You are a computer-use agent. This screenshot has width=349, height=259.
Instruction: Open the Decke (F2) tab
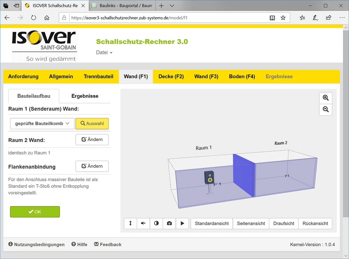[171, 76]
